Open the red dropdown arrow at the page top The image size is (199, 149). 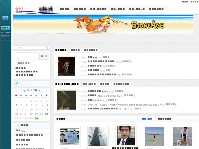point(189,2)
